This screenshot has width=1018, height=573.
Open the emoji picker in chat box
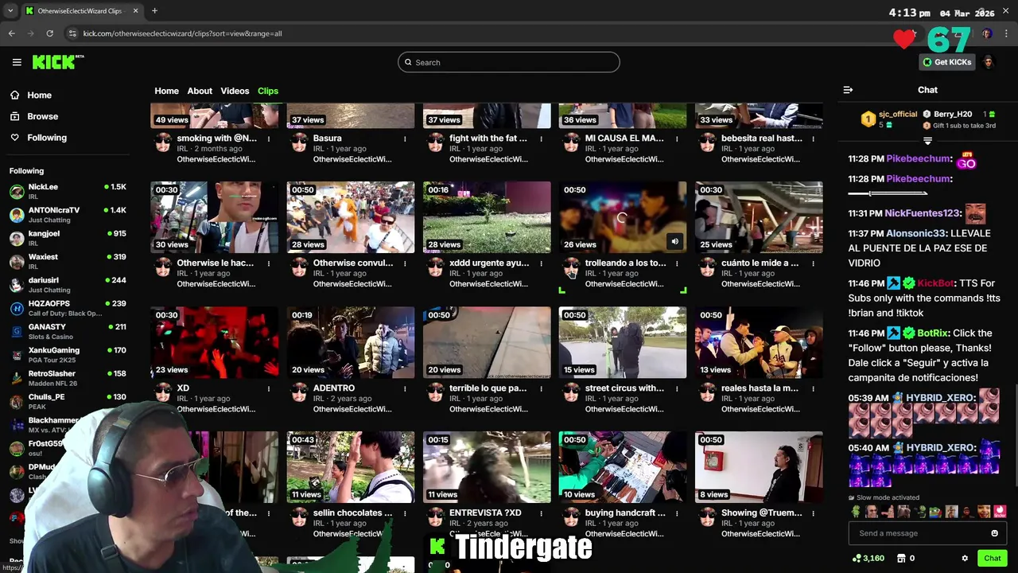click(x=994, y=533)
